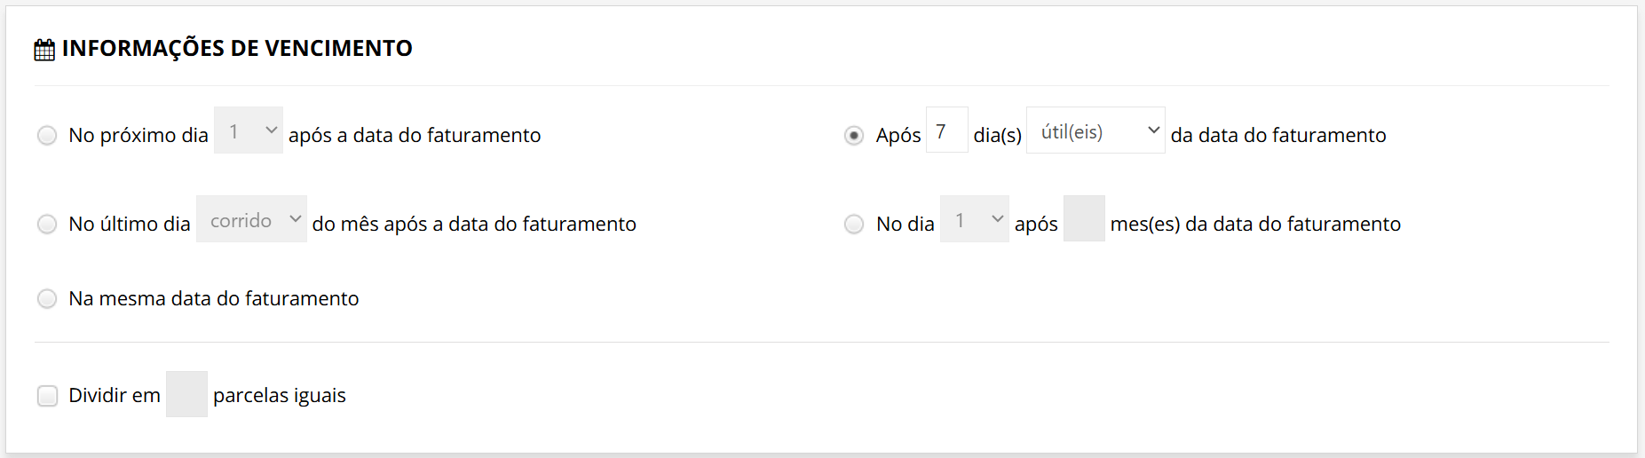Click the 'Na mesma data do faturamento' label
Screen dimensions: 1645x458
(x=213, y=298)
